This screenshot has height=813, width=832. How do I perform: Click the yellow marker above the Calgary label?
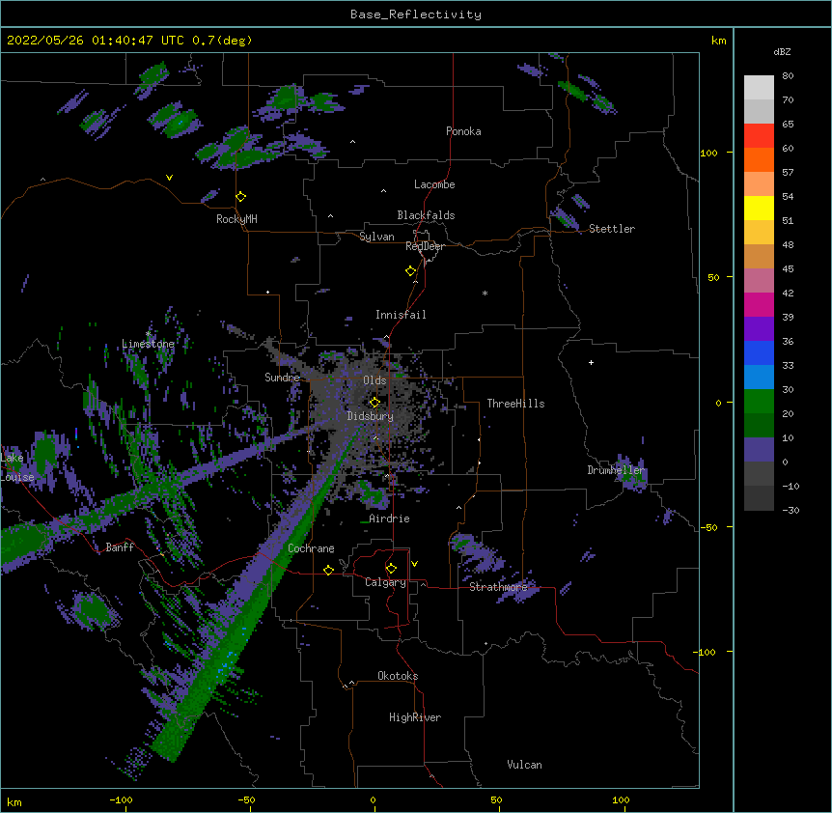click(x=391, y=569)
